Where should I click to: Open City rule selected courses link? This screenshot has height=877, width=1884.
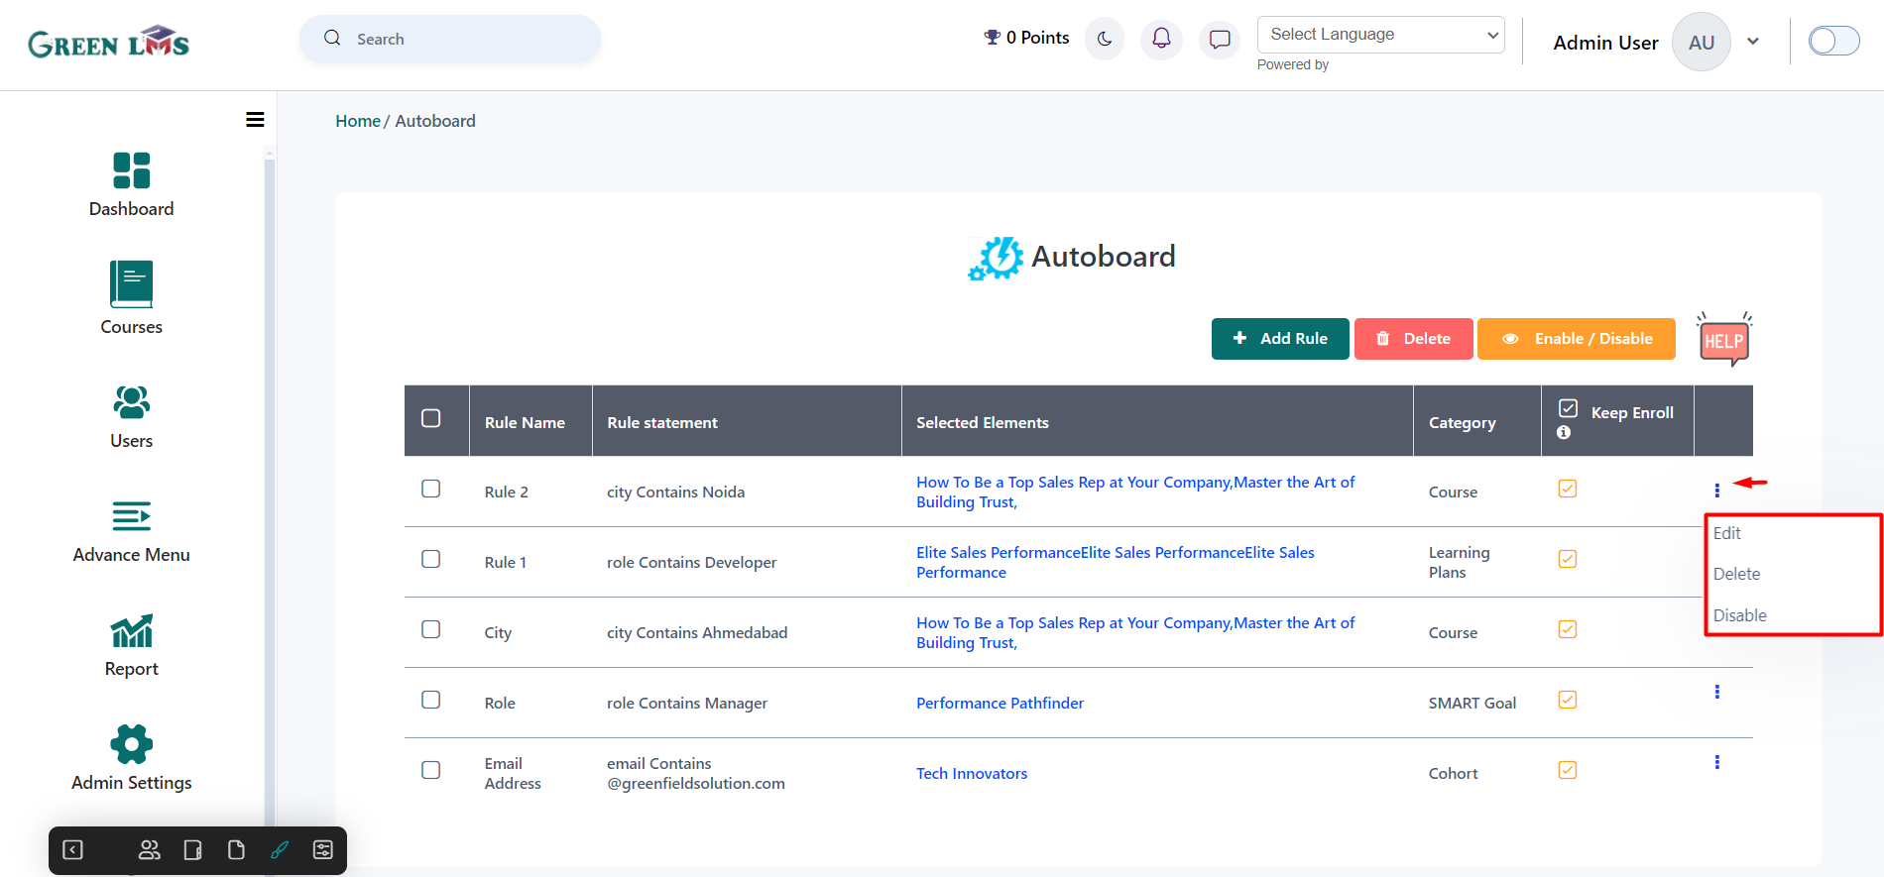point(1135,633)
